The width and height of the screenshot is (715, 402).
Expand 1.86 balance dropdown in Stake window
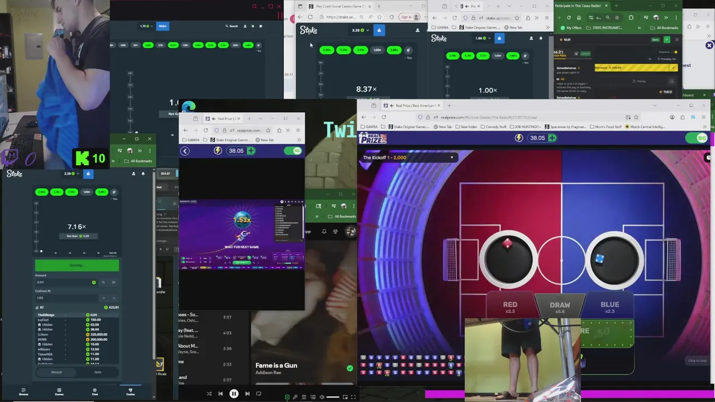pos(483,39)
